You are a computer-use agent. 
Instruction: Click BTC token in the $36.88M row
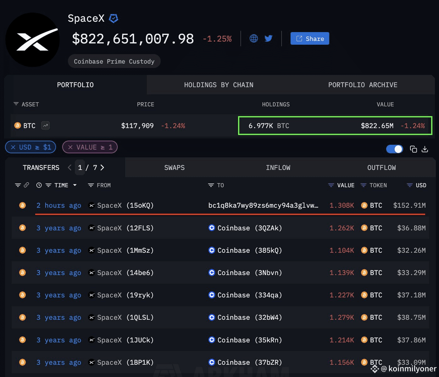(x=372, y=228)
